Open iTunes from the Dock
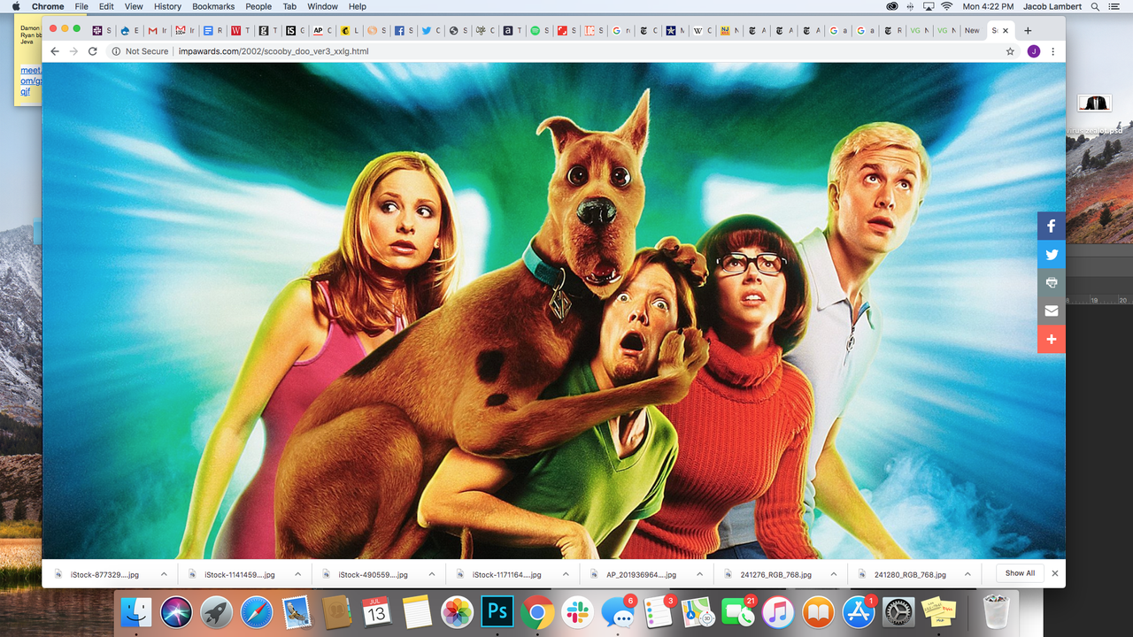The height and width of the screenshot is (637, 1133). [x=778, y=611]
